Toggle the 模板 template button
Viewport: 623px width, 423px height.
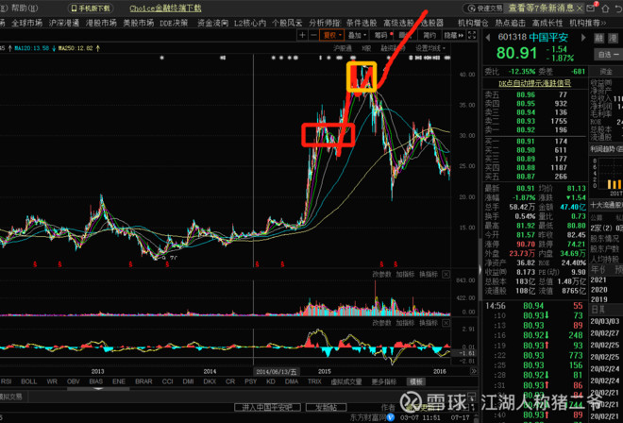pos(416,381)
